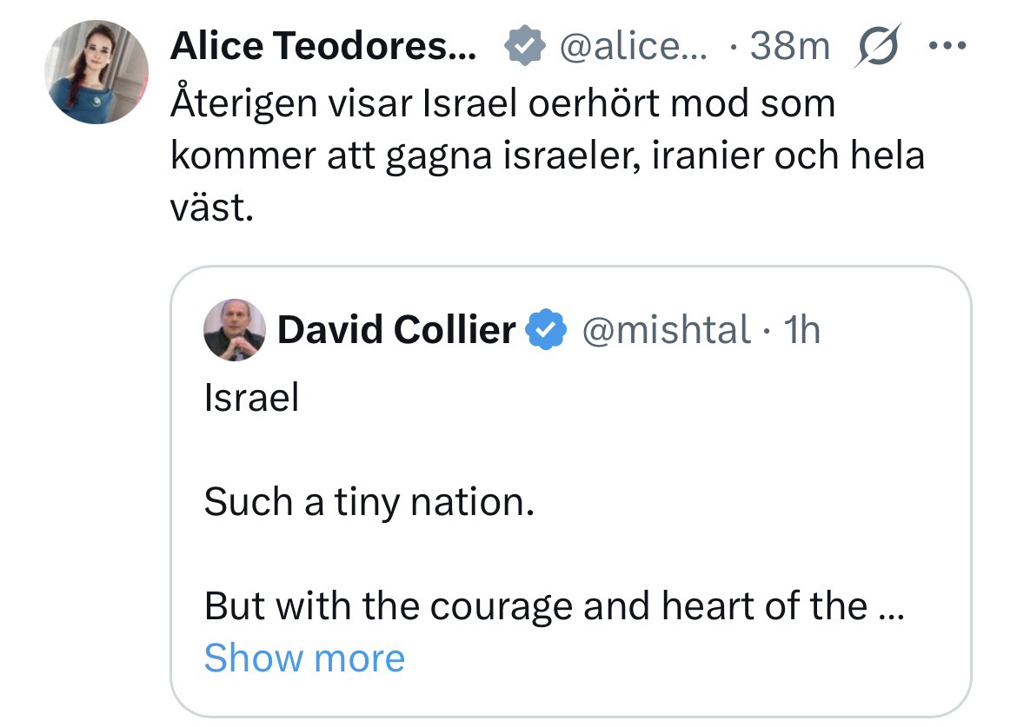Click David Collier's blue verified checkmark
1017x727 pixels.
(549, 330)
